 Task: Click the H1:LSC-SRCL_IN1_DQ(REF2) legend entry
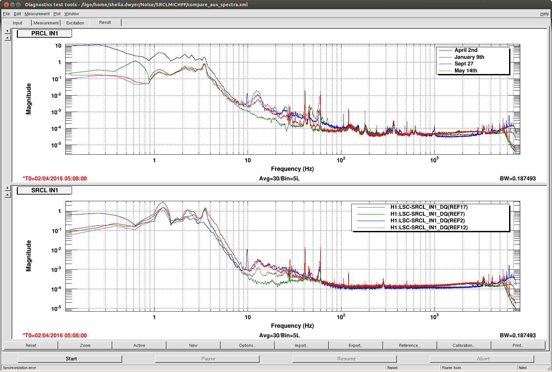pyautogui.click(x=428, y=221)
